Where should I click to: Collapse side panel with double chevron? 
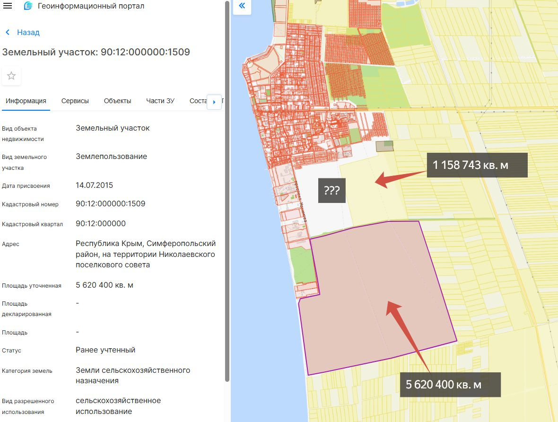[x=242, y=6]
